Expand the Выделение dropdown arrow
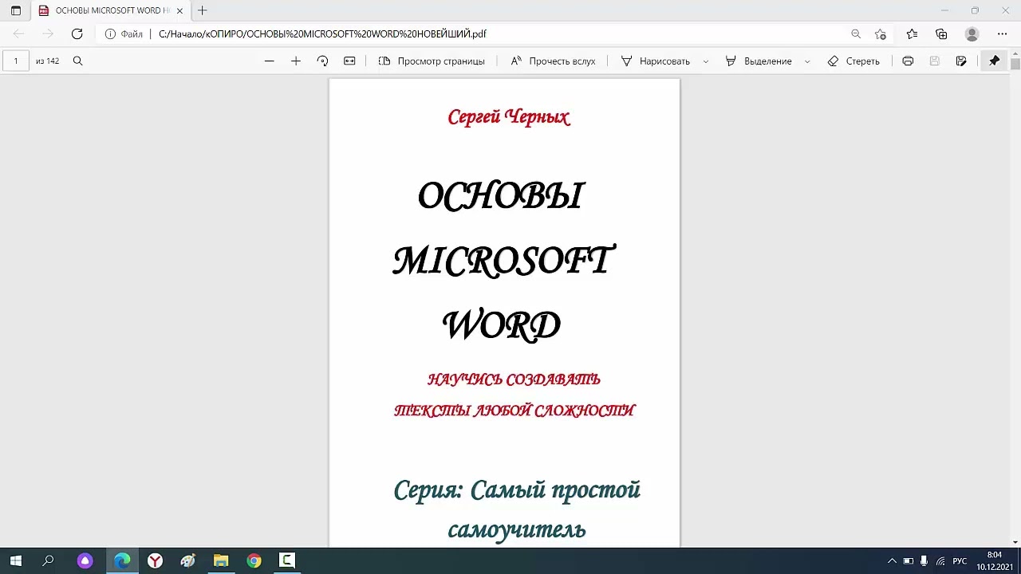The width and height of the screenshot is (1021, 574). (807, 61)
